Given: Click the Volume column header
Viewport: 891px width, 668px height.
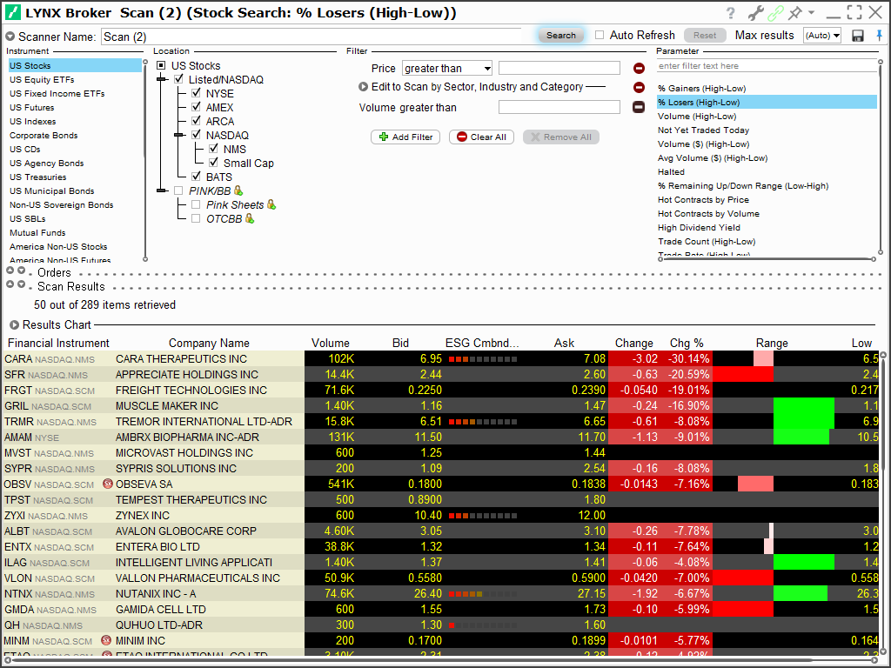Looking at the screenshot, I should pyautogui.click(x=330, y=343).
